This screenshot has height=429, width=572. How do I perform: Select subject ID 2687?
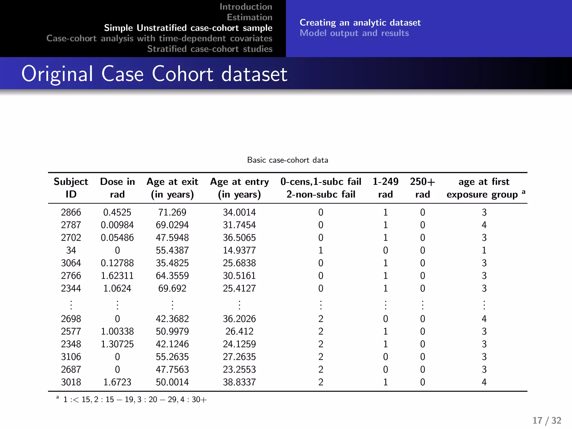pyautogui.click(x=71, y=370)
